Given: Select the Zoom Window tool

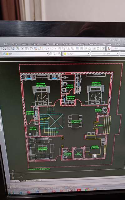Looking at the screenshot, I should pos(68,49).
